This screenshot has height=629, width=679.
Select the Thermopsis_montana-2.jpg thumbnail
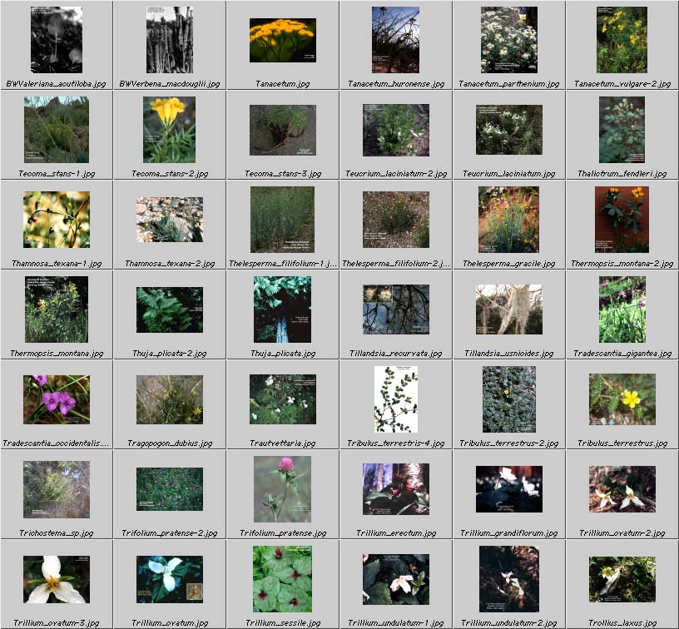622,220
